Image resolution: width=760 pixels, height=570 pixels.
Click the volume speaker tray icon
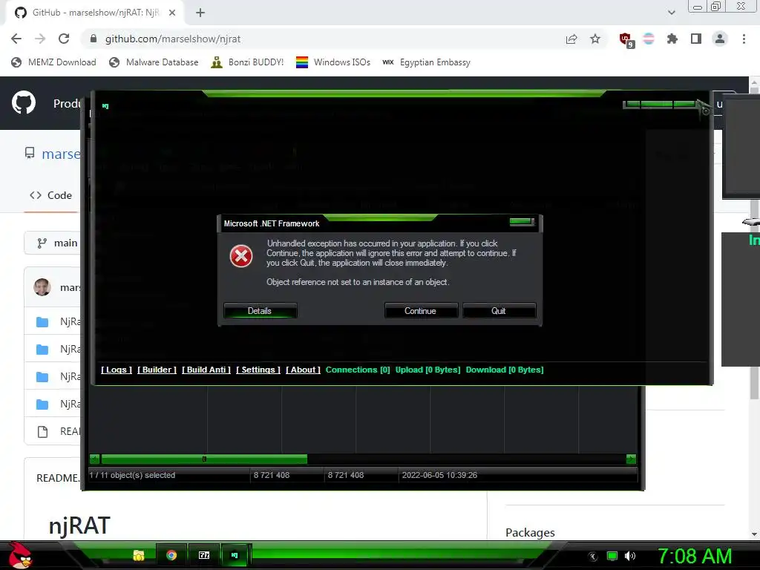coord(630,556)
